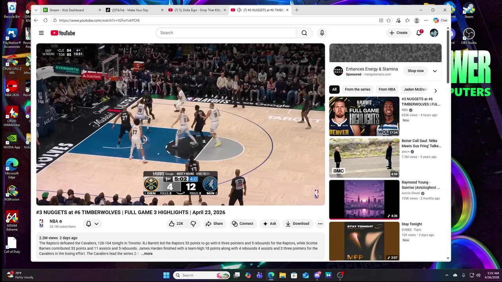
Task: Open a new browser tab
Action: pos(296,10)
